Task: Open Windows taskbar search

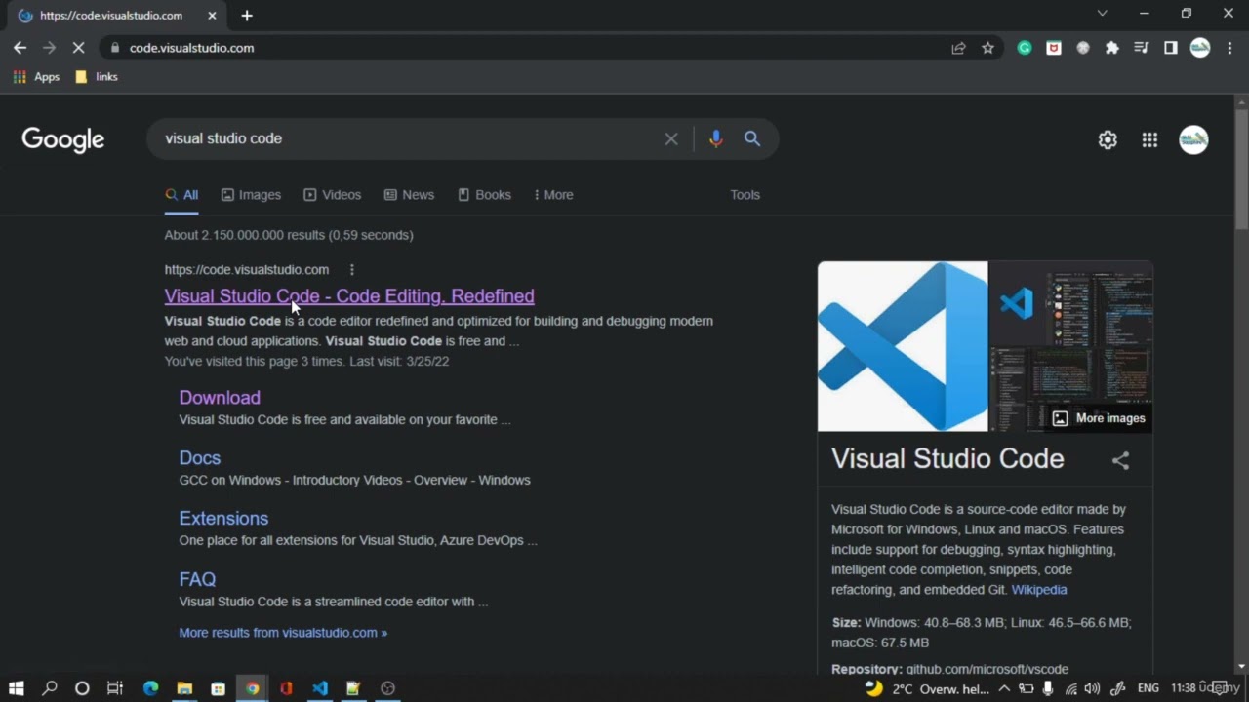Action: click(50, 688)
